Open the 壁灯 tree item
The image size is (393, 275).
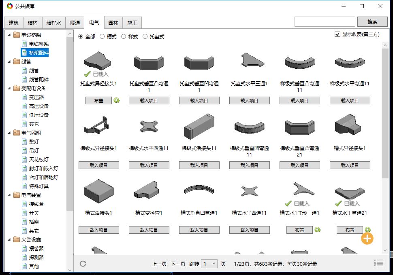tap(30, 142)
